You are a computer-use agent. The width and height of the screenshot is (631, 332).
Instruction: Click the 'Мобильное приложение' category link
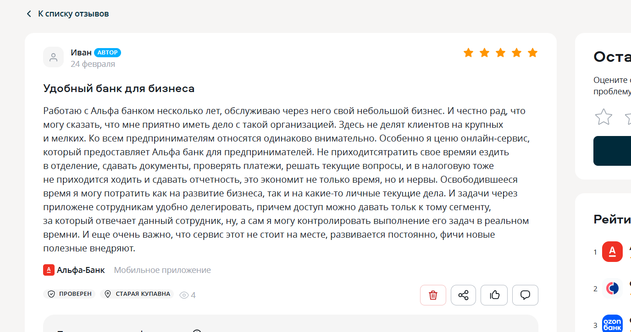coord(162,270)
